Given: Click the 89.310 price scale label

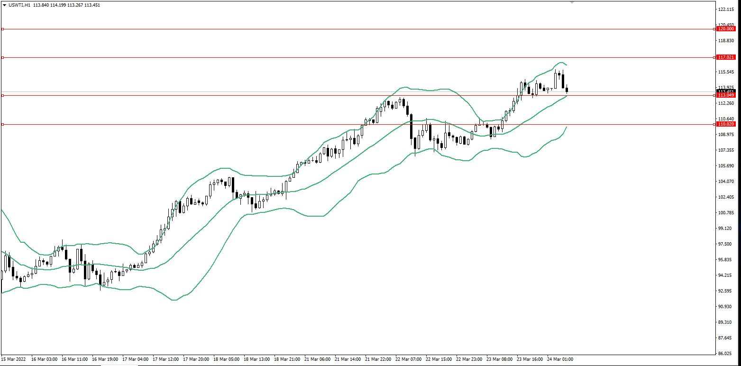Looking at the screenshot, I should [725, 322].
